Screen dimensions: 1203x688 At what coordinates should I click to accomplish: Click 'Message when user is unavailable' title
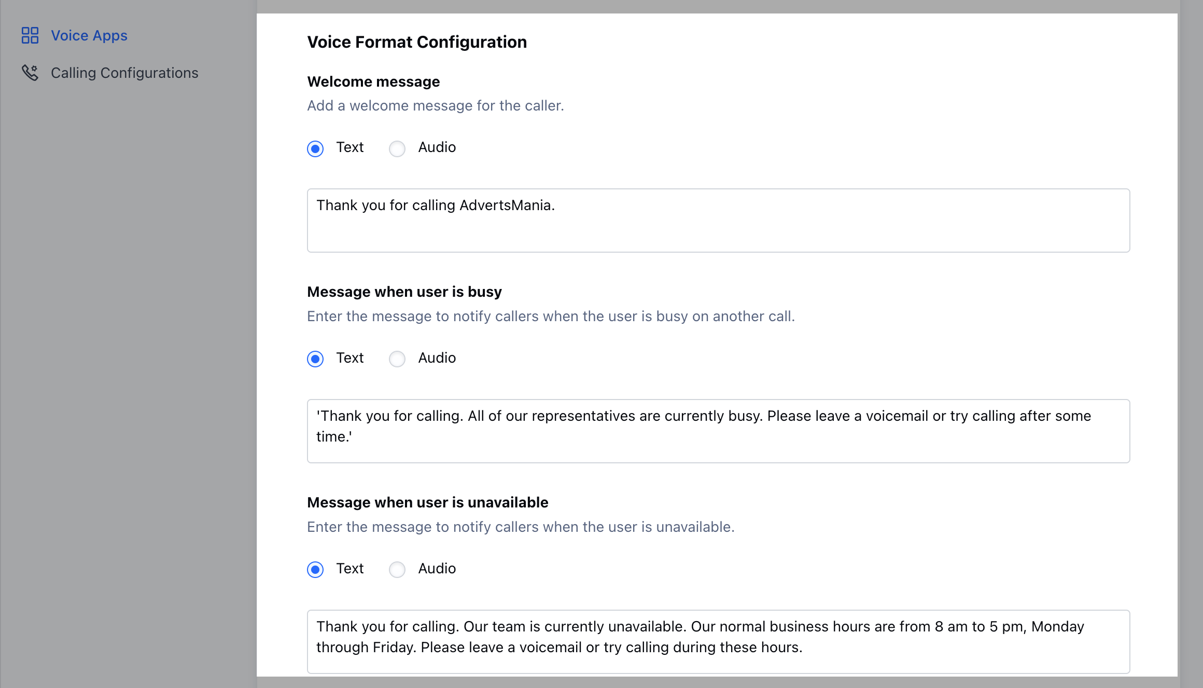pos(427,502)
